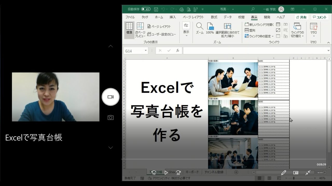The height and width of the screenshot is (186, 332).
Task: Click the Synchronous Scrolling icon
Action: click(x=286, y=30)
